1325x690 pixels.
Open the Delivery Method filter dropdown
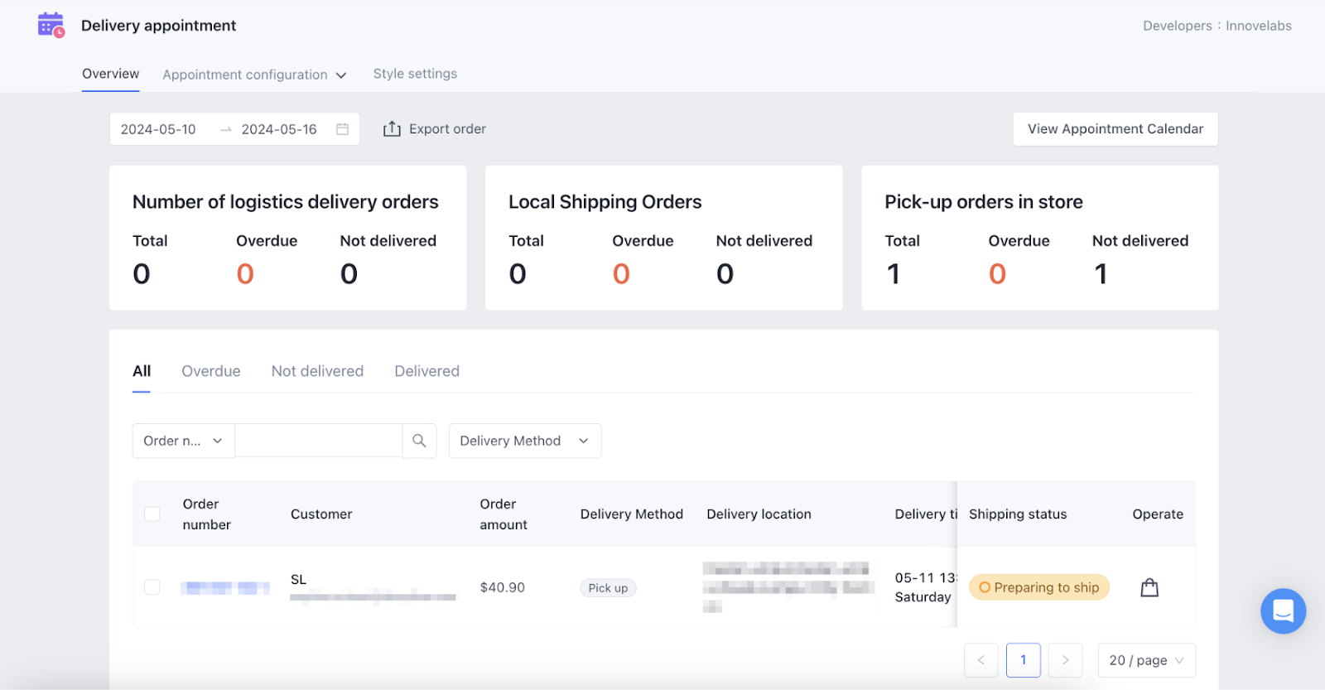click(524, 441)
